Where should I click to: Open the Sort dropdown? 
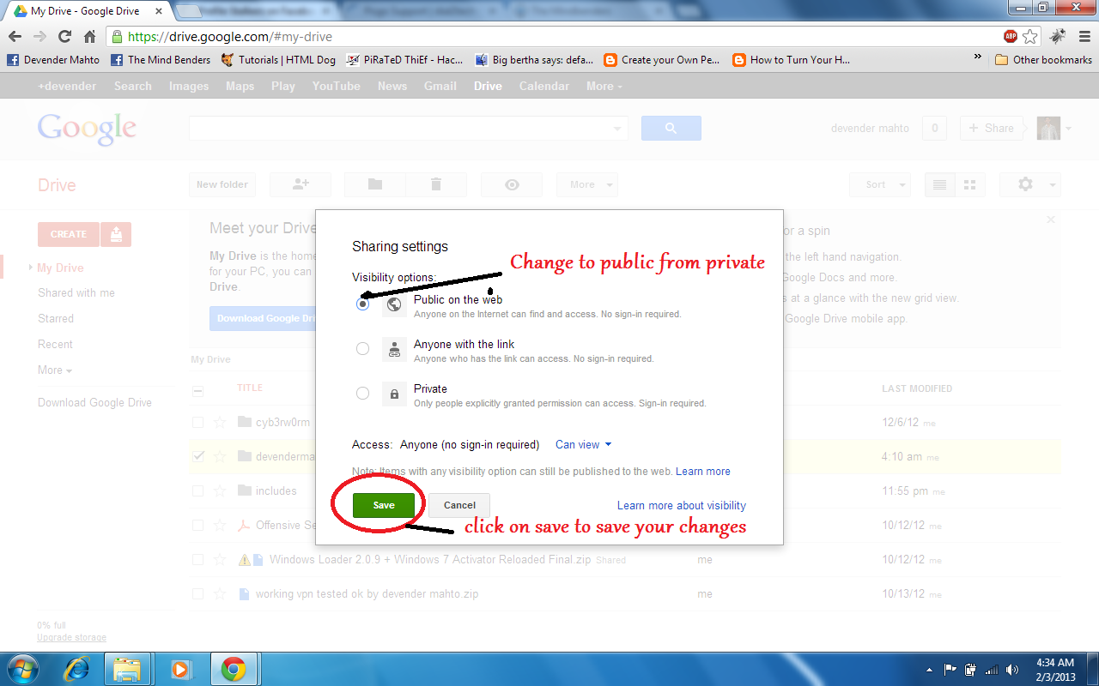click(880, 184)
